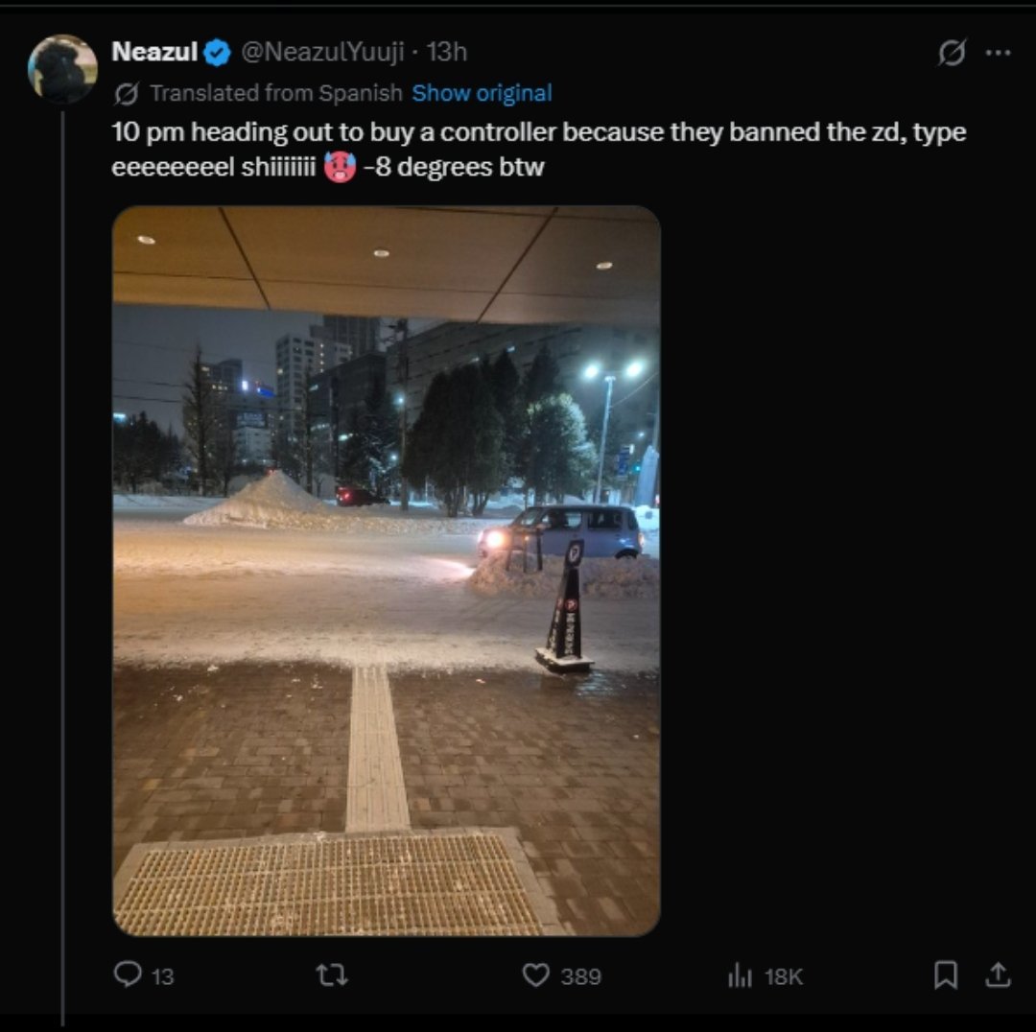Click 'Show original' to see the Spanish text
Screen dimensions: 1036x1032
[x=482, y=93]
